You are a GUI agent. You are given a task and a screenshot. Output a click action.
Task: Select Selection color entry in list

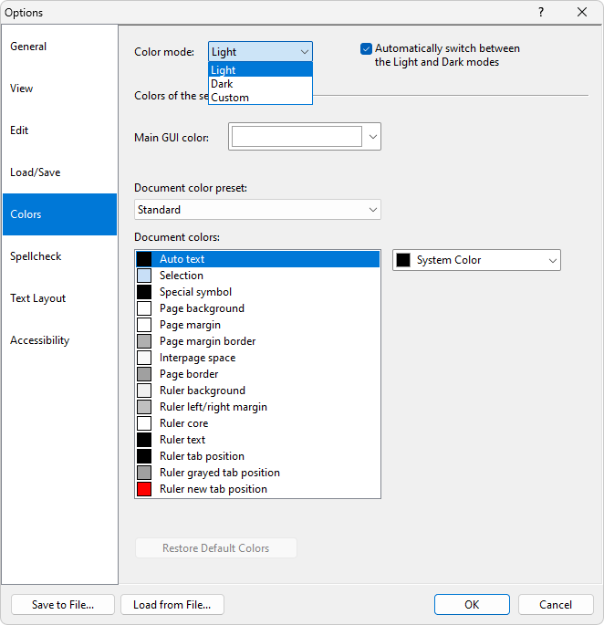tap(182, 276)
